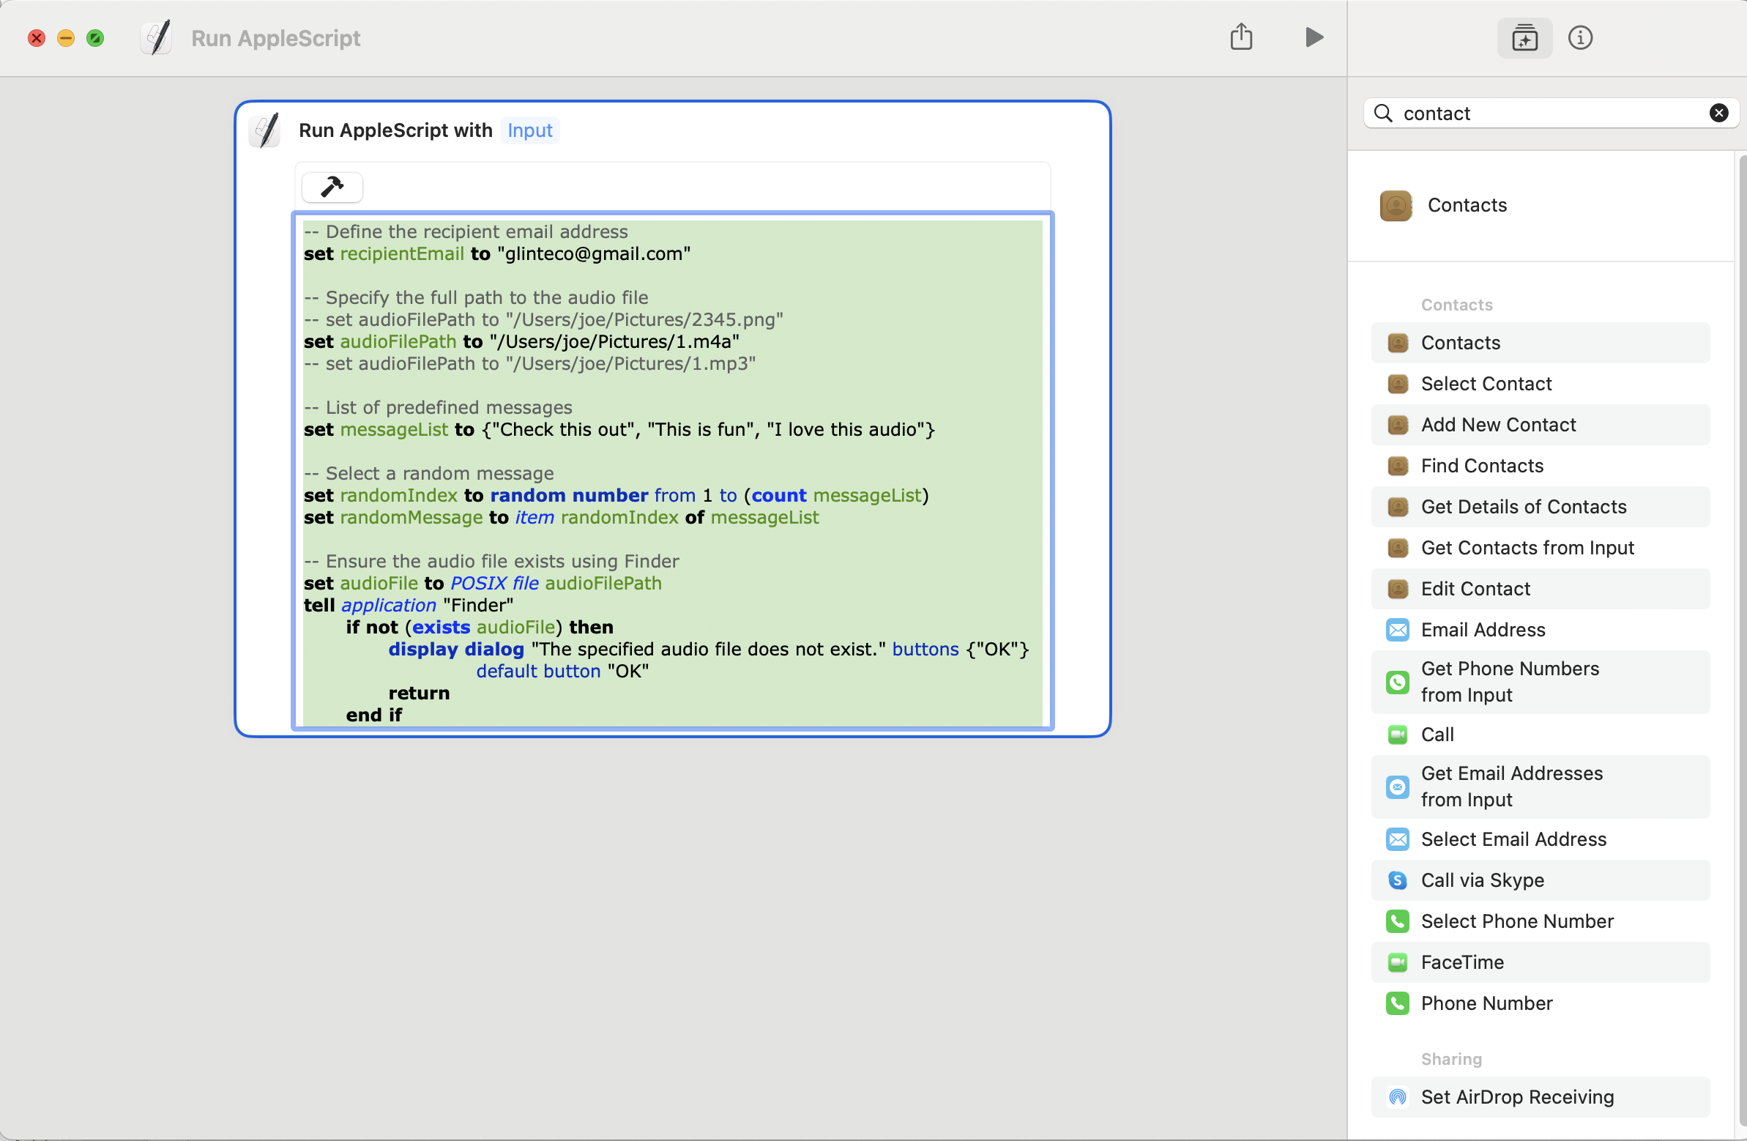Click the set randomMessage script line
1747x1141 pixels.
click(561, 519)
